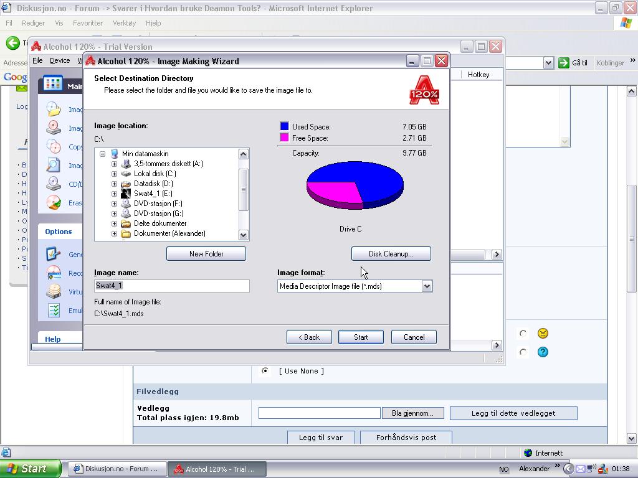Viewport: 638px width, 478px height.
Task: Go Back in the Image Making Wizard
Action: (309, 337)
